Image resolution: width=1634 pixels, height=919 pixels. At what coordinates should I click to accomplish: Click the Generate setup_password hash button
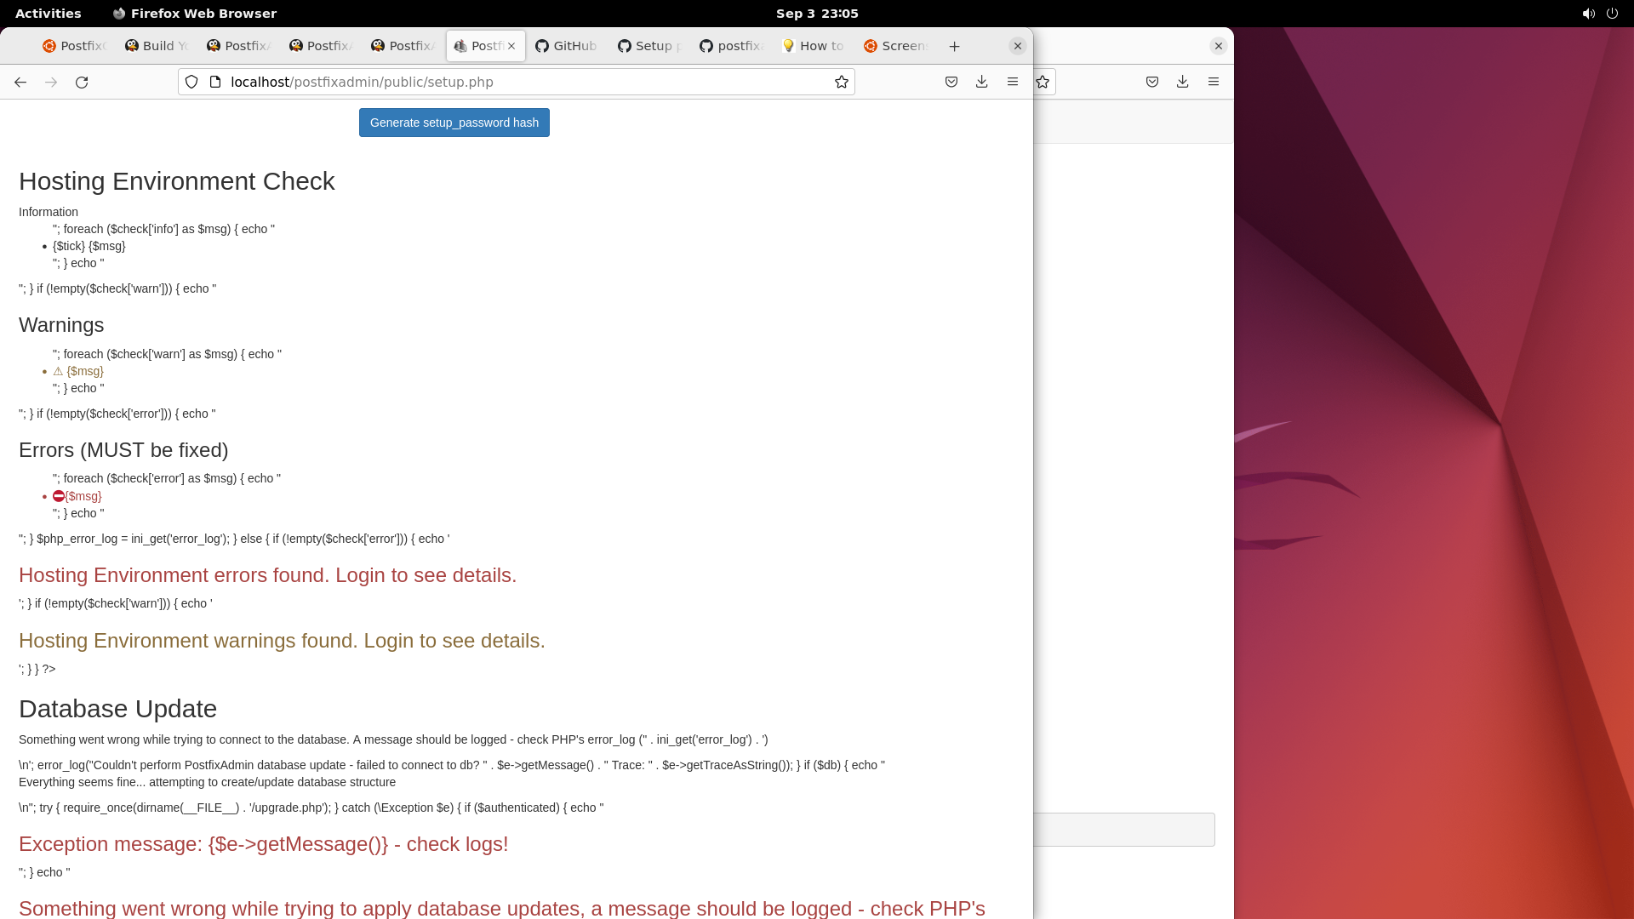(x=454, y=123)
